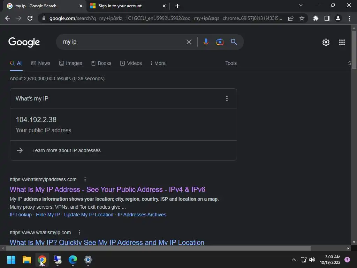Expand the More search filters menu
Screen dimensions: 357x268
tap(158, 63)
